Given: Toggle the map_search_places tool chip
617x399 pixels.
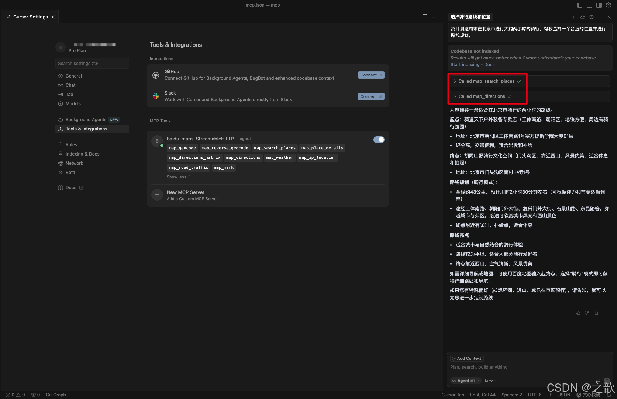Looking at the screenshot, I should click(x=275, y=148).
